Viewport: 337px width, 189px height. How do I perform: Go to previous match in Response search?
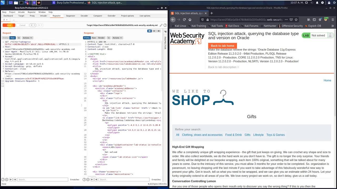click(92, 180)
